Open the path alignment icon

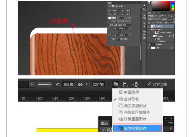[126, 84]
